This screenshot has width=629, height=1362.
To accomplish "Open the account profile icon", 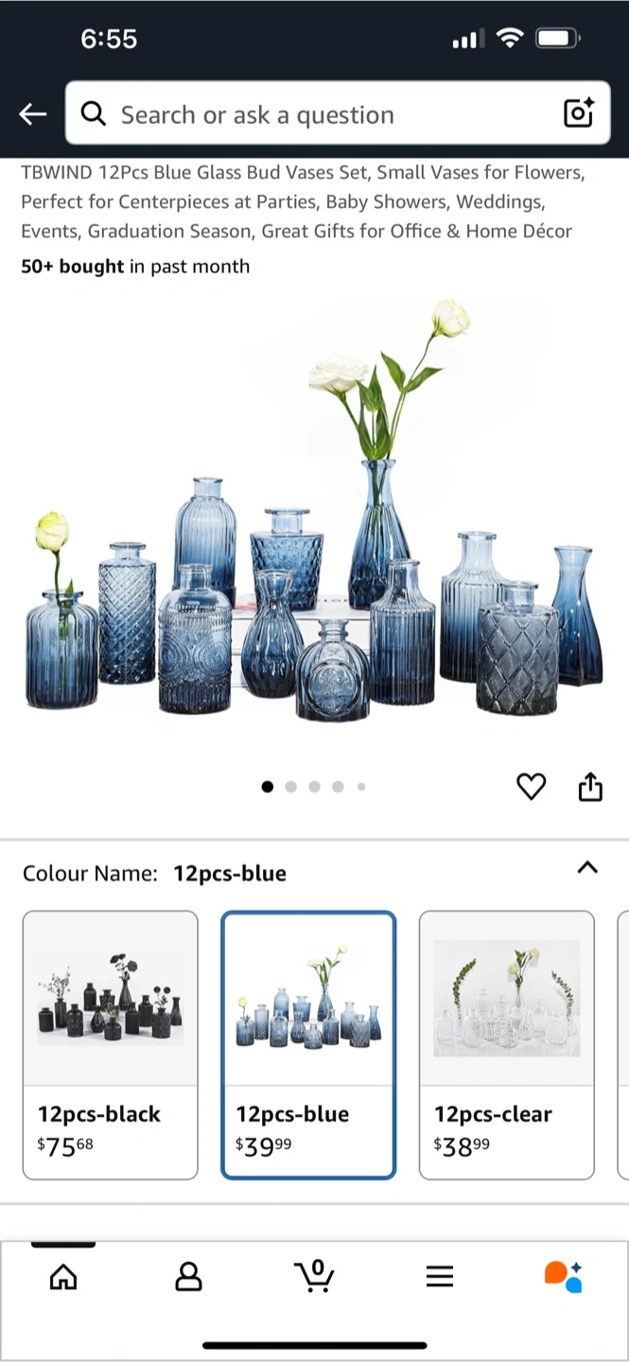I will 189,1277.
